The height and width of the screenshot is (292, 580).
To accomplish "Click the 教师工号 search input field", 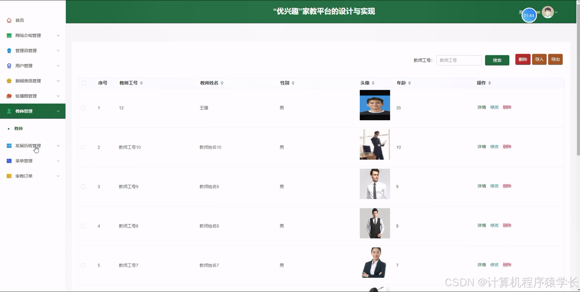I will pyautogui.click(x=459, y=60).
